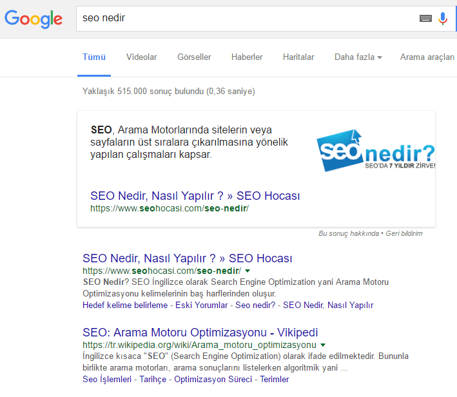457x397 pixels.
Task: Click 'Bu sonuç hakkında' link
Action: click(349, 233)
